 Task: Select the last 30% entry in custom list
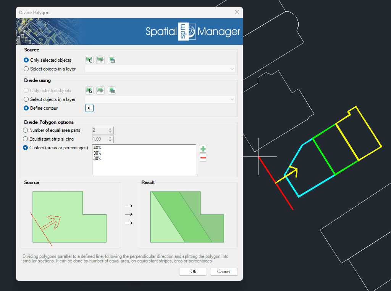tap(97, 158)
